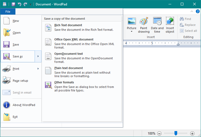Click the Other formats floppy icon

click(48, 85)
